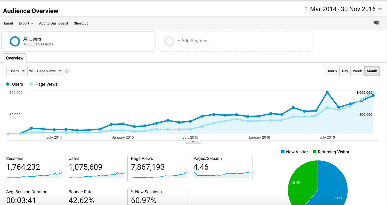Click the Audience Overview heading
The image size is (387, 205).
31,11
